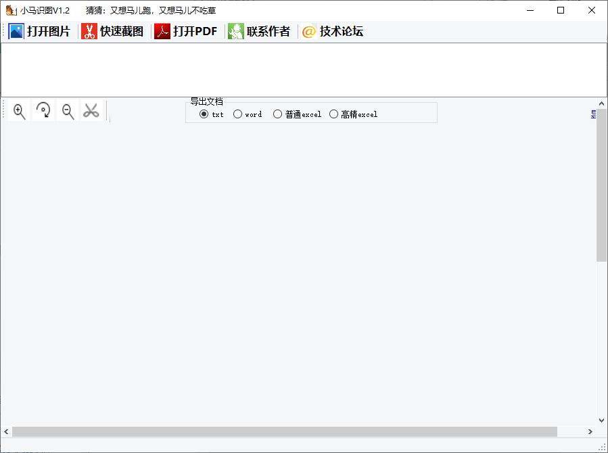Click the scroll right arrow

[590, 431]
